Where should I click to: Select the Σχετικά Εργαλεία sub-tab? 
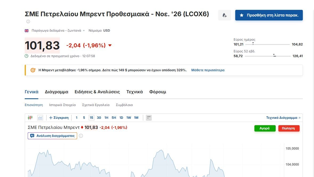point(96,105)
